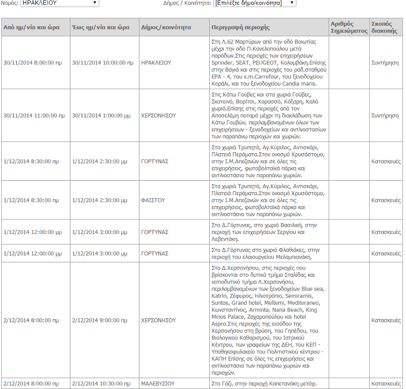Screen dimensions: 406x389
Task: Click the 'Σκοπός διακοπής' column header
Action: [x=384, y=27]
